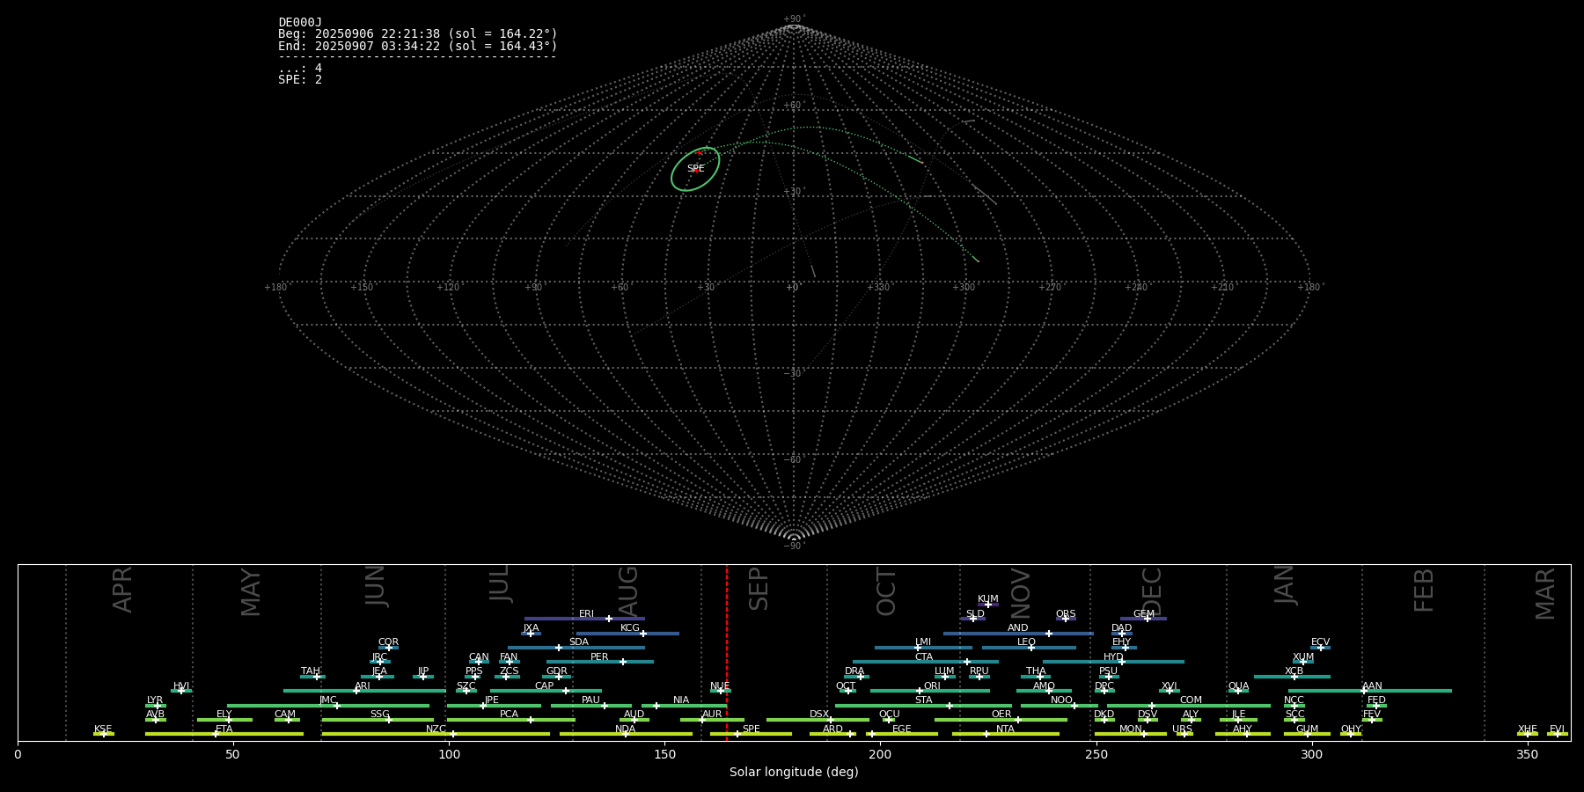The width and height of the screenshot is (1584, 792).
Task: Click the 200 tick label on the axis
Action: point(880,754)
